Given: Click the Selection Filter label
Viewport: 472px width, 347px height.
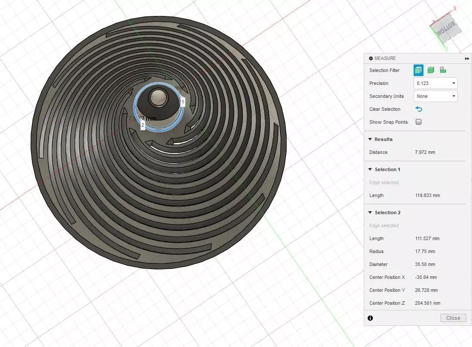Looking at the screenshot, I should [x=384, y=70].
